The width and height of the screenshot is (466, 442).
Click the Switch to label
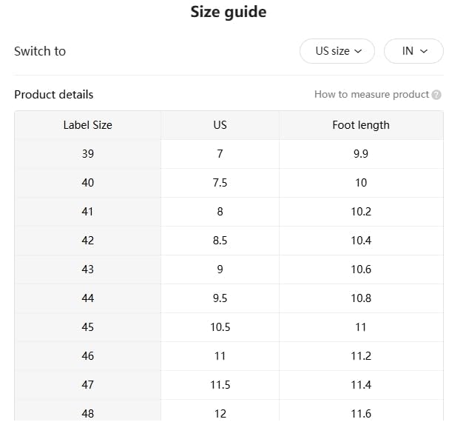coord(40,51)
